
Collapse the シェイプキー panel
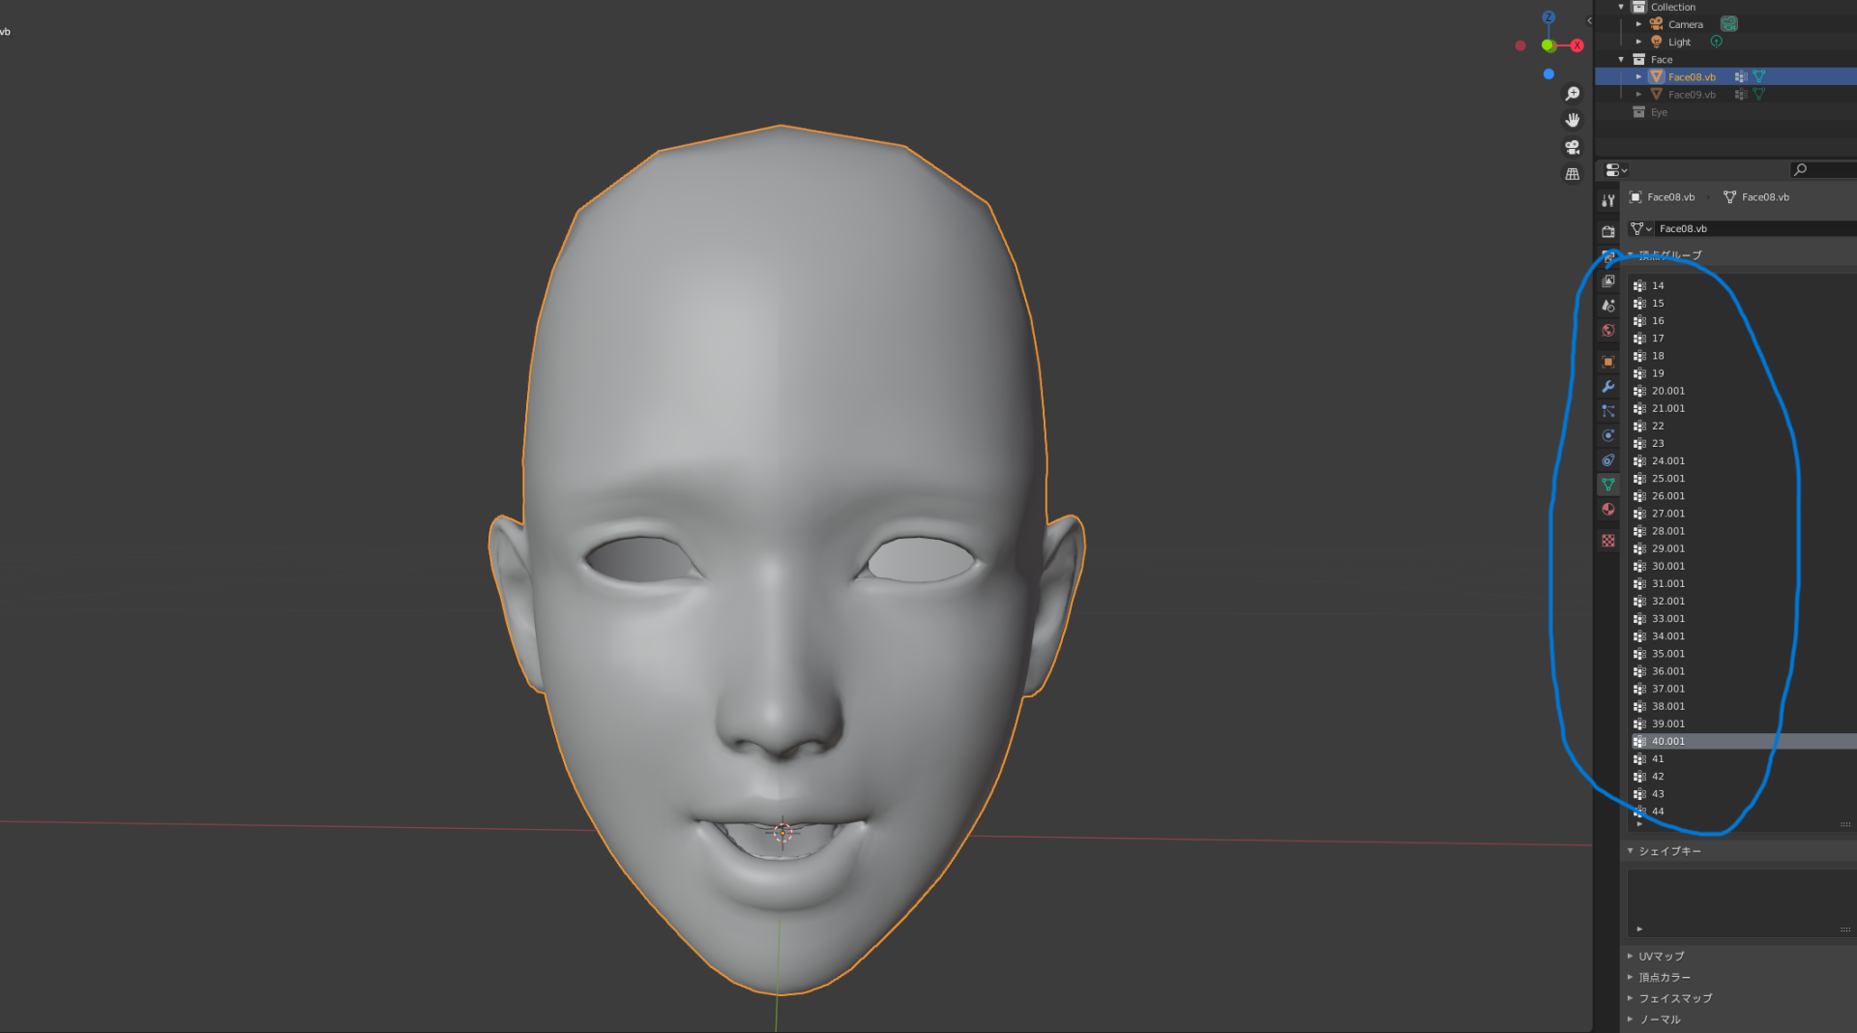[x=1631, y=851]
